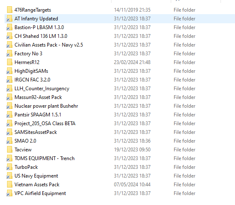Screen dimensions: 235x205
Task: Click File folder type in Tacview row
Action: [184, 150]
